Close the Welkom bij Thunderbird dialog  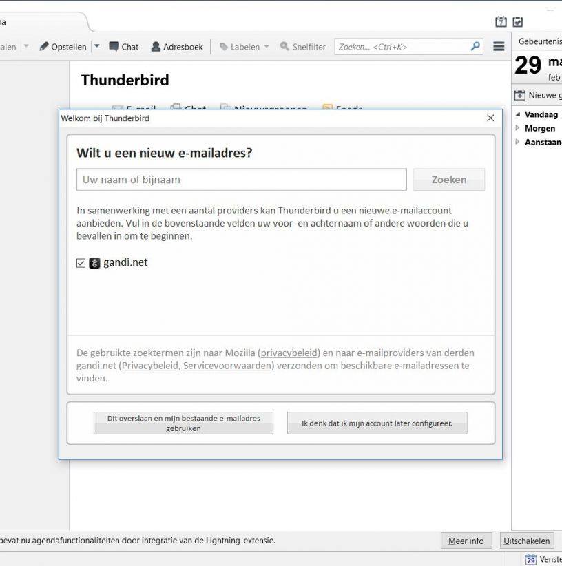[x=490, y=118]
